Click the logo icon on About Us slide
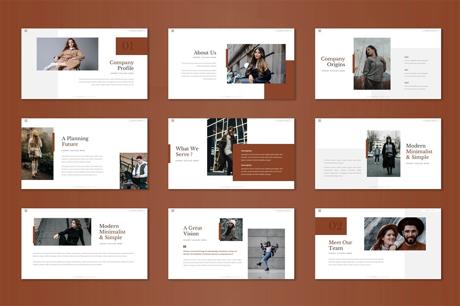 [x=173, y=31]
